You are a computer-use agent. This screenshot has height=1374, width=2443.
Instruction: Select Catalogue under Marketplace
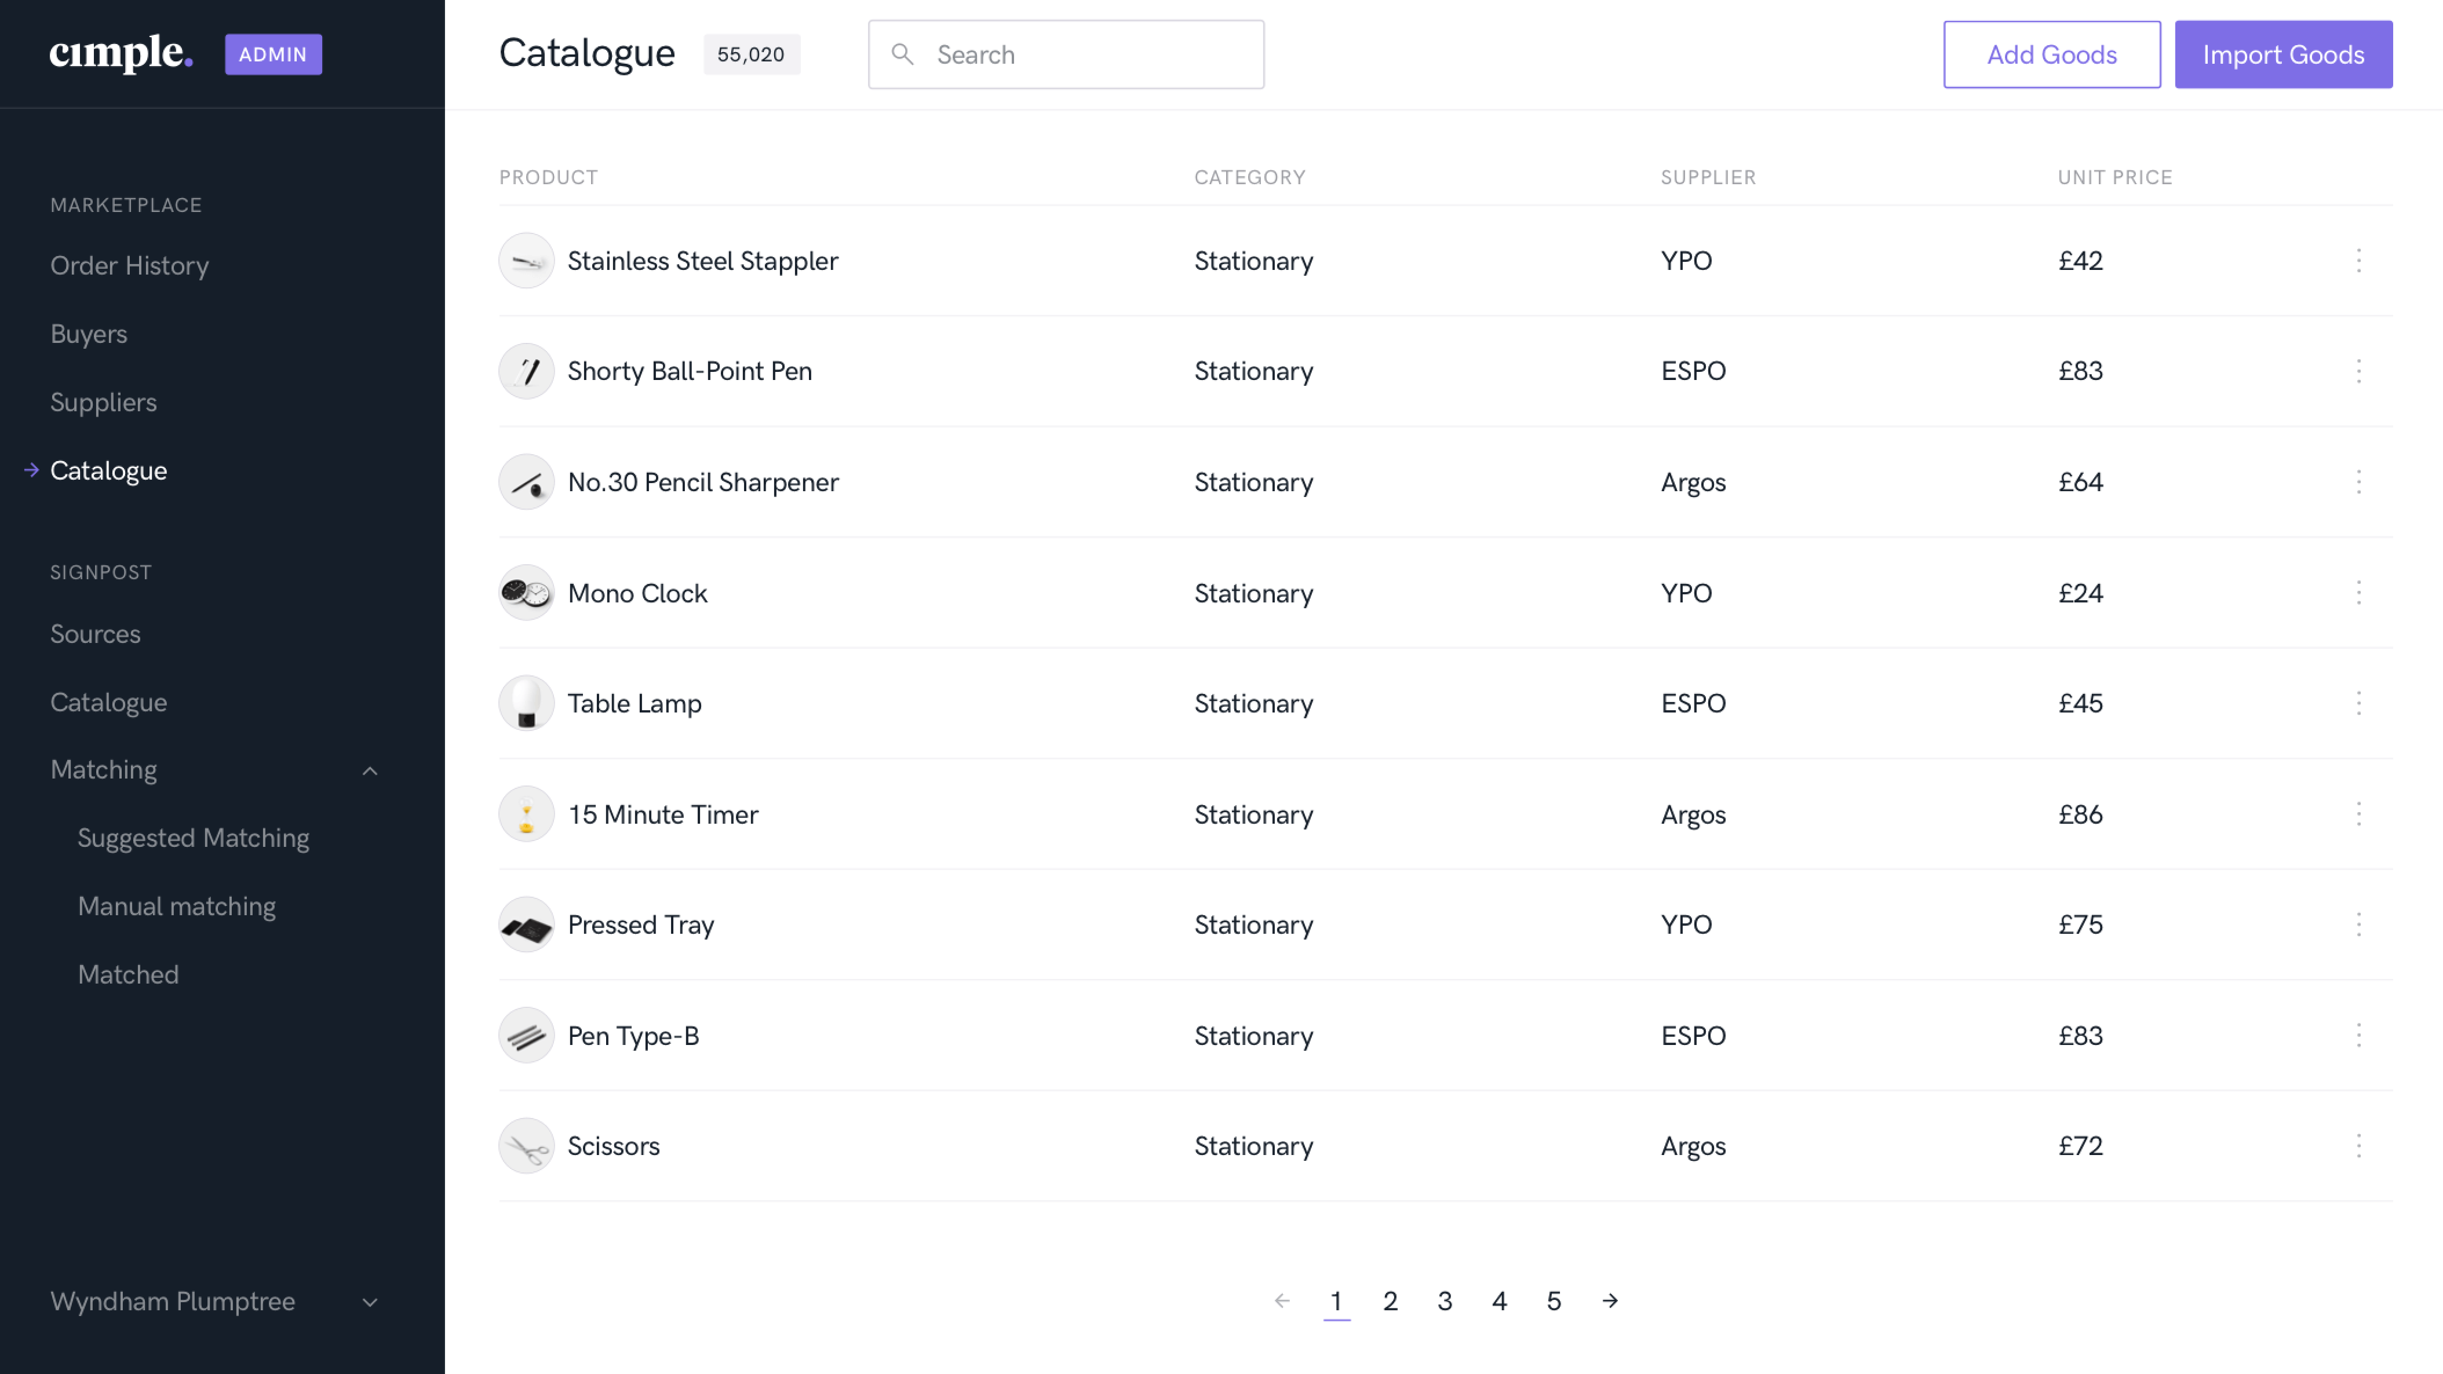coord(108,470)
